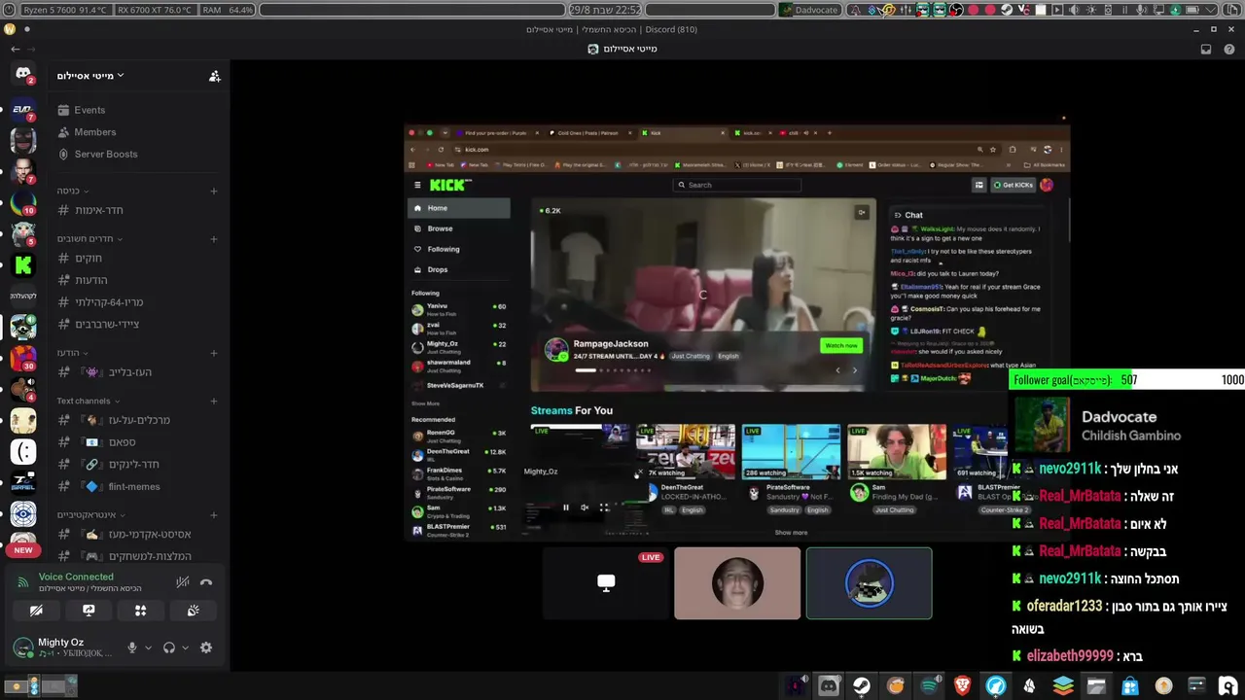Turn on camera in voice panel

(x=36, y=611)
